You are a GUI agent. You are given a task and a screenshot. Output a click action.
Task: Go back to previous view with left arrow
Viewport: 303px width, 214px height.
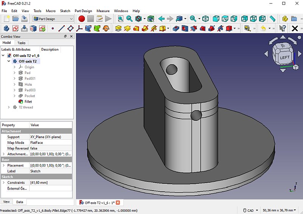161,19
